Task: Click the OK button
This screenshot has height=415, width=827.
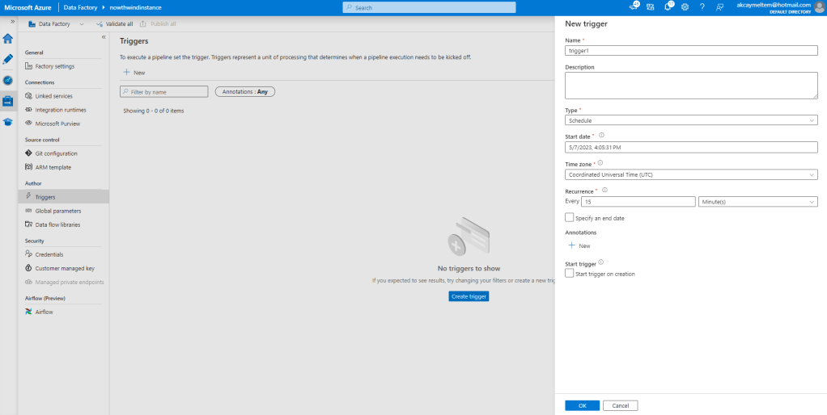Action: [582, 405]
